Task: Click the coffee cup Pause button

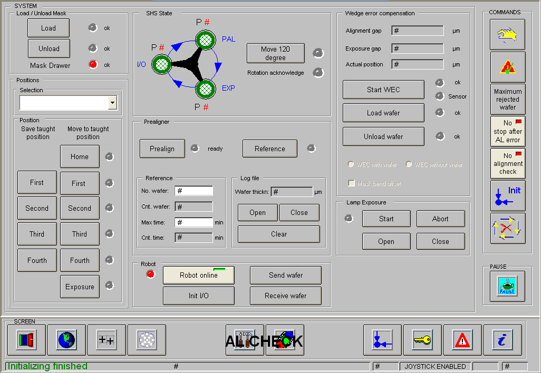Action: 507,287
